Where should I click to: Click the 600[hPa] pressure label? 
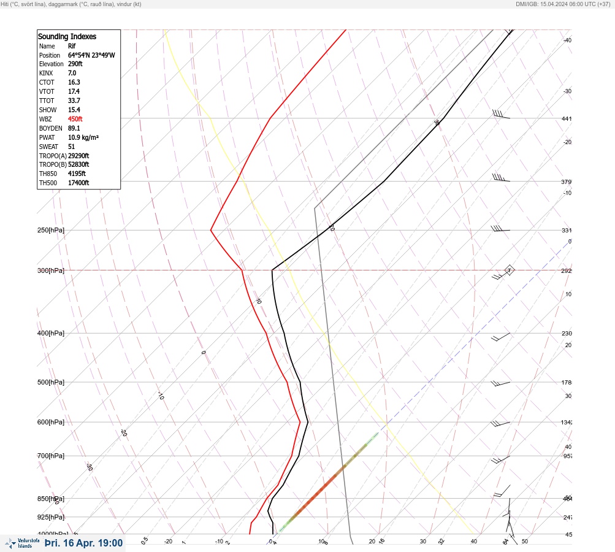click(51, 422)
